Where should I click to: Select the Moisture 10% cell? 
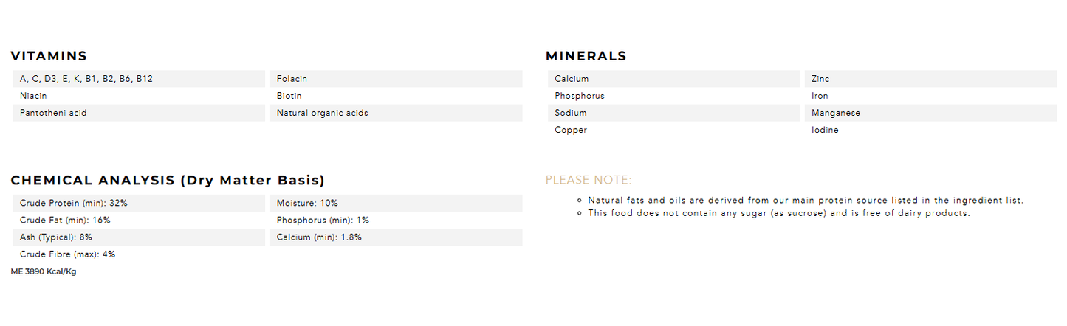pos(307,203)
